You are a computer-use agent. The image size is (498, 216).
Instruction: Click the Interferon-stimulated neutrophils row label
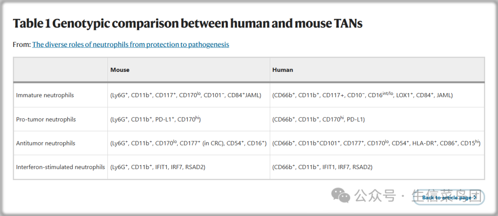[60, 167]
